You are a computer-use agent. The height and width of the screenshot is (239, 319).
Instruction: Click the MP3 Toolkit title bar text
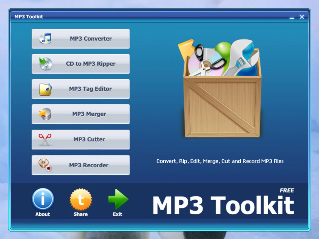coord(28,17)
